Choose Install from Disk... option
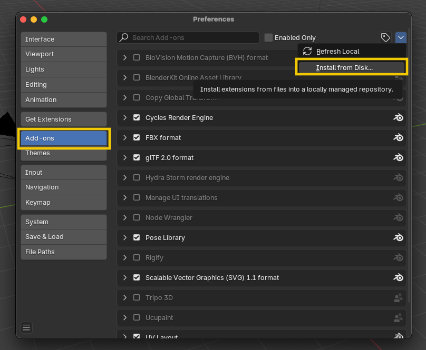 352,67
